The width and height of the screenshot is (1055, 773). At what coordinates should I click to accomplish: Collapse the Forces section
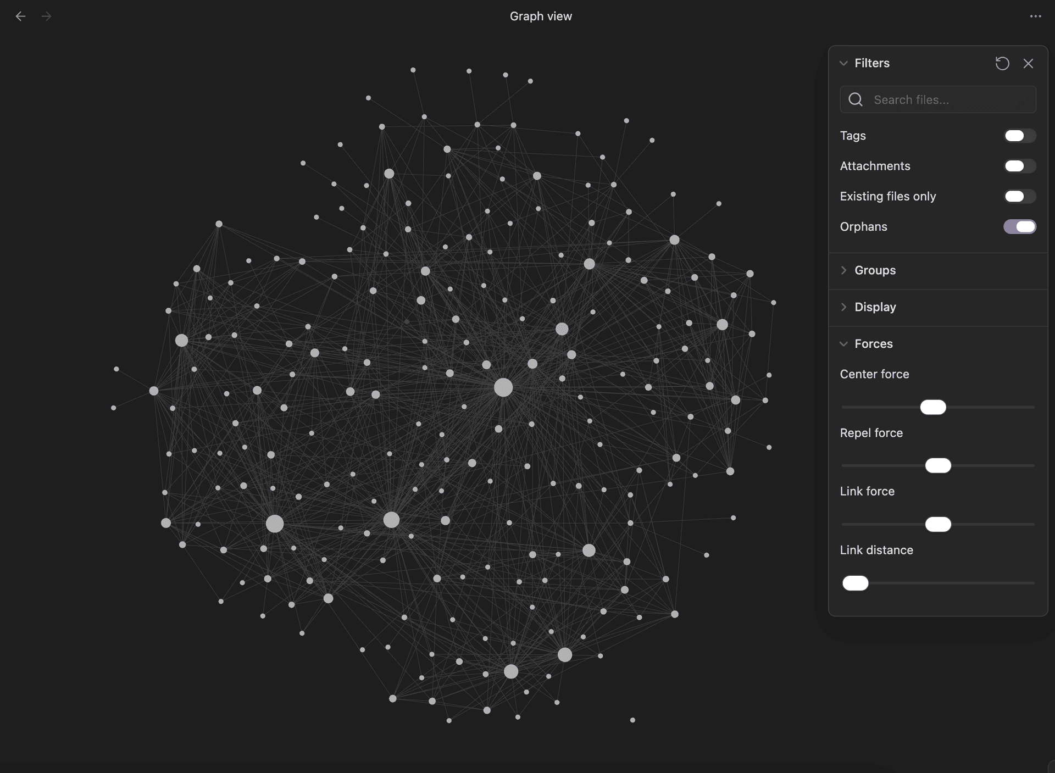[873, 344]
